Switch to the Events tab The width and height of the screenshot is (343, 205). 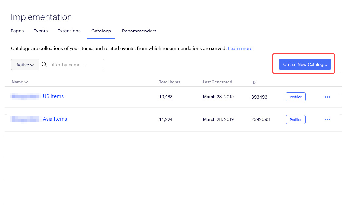[x=40, y=31]
